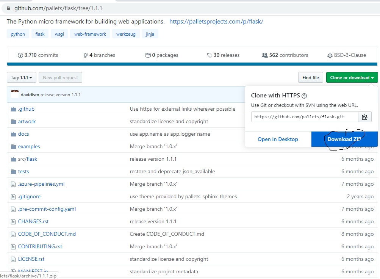Open 3,710 commits history

pos(38,55)
